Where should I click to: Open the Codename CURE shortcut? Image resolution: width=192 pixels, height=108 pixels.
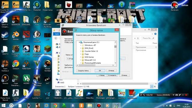click(16, 51)
